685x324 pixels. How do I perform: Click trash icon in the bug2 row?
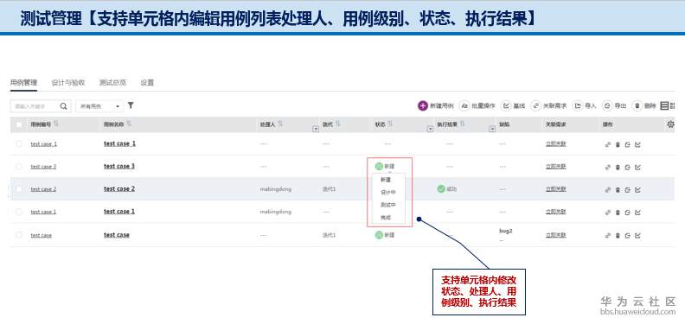(x=618, y=235)
